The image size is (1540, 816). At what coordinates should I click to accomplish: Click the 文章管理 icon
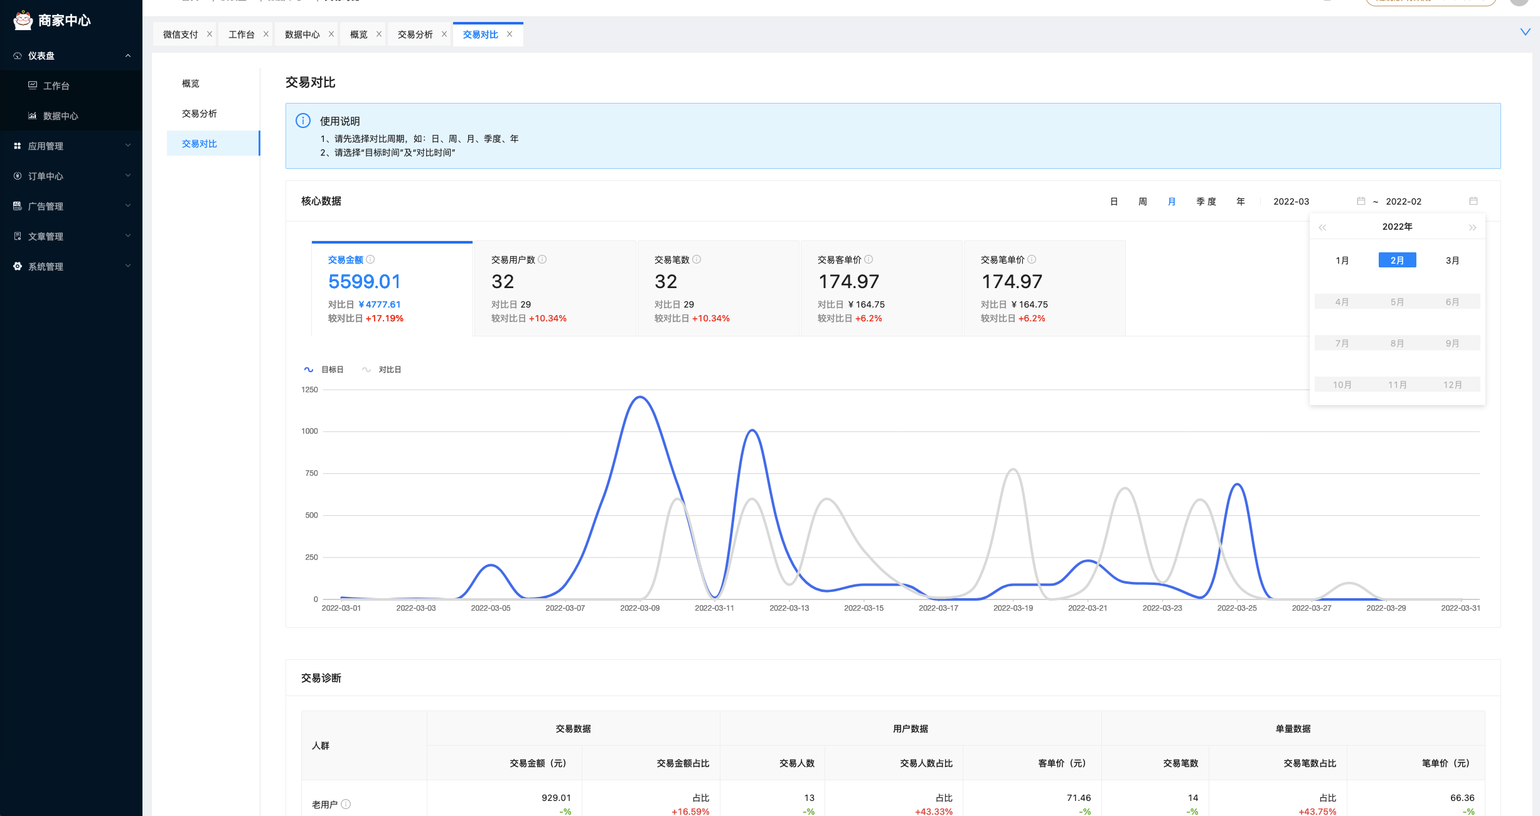(18, 236)
